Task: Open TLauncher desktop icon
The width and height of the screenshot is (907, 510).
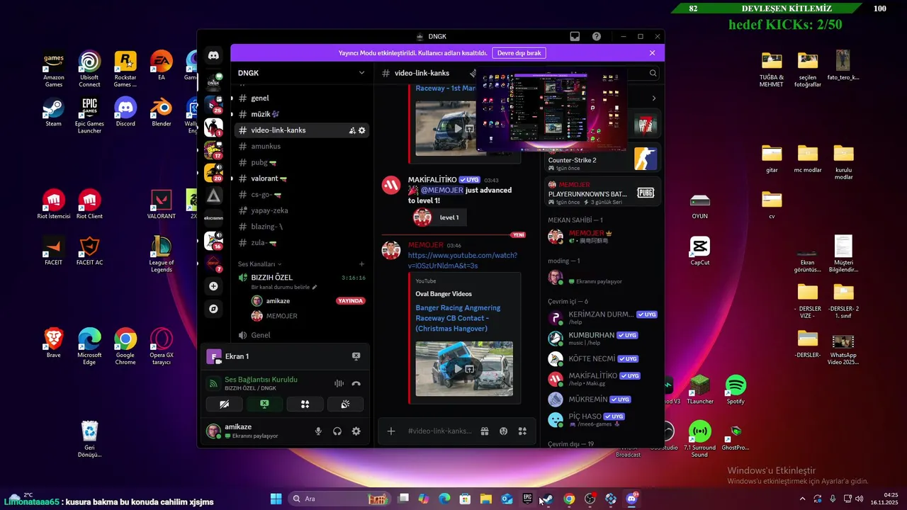Action: click(x=699, y=390)
